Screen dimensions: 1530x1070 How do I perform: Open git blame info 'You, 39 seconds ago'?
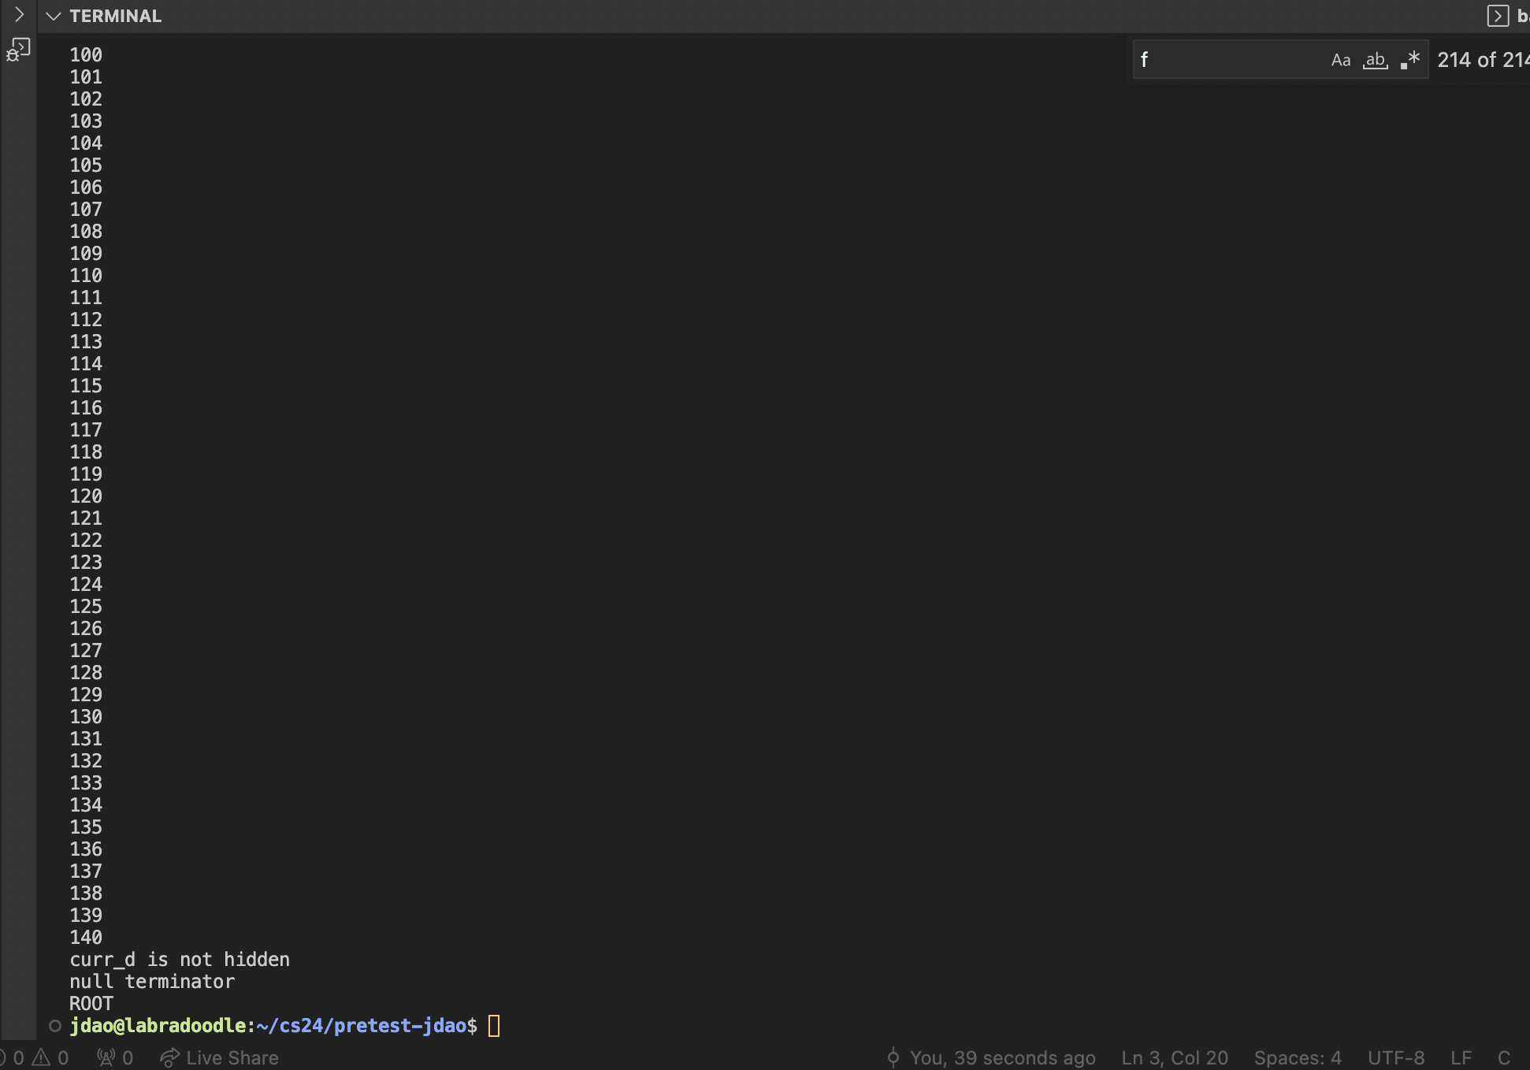tap(1002, 1057)
